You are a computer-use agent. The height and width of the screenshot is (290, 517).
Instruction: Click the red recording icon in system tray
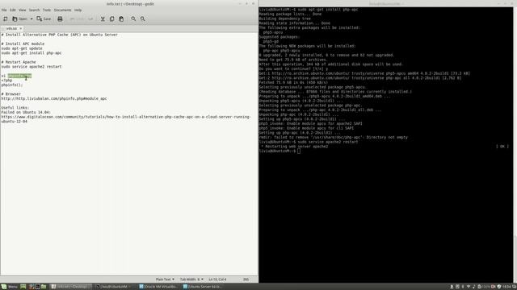point(494,287)
